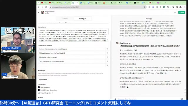188x106 pixels.
Task: Click the Blog Converter avatar image
Action: tap(42, 12)
